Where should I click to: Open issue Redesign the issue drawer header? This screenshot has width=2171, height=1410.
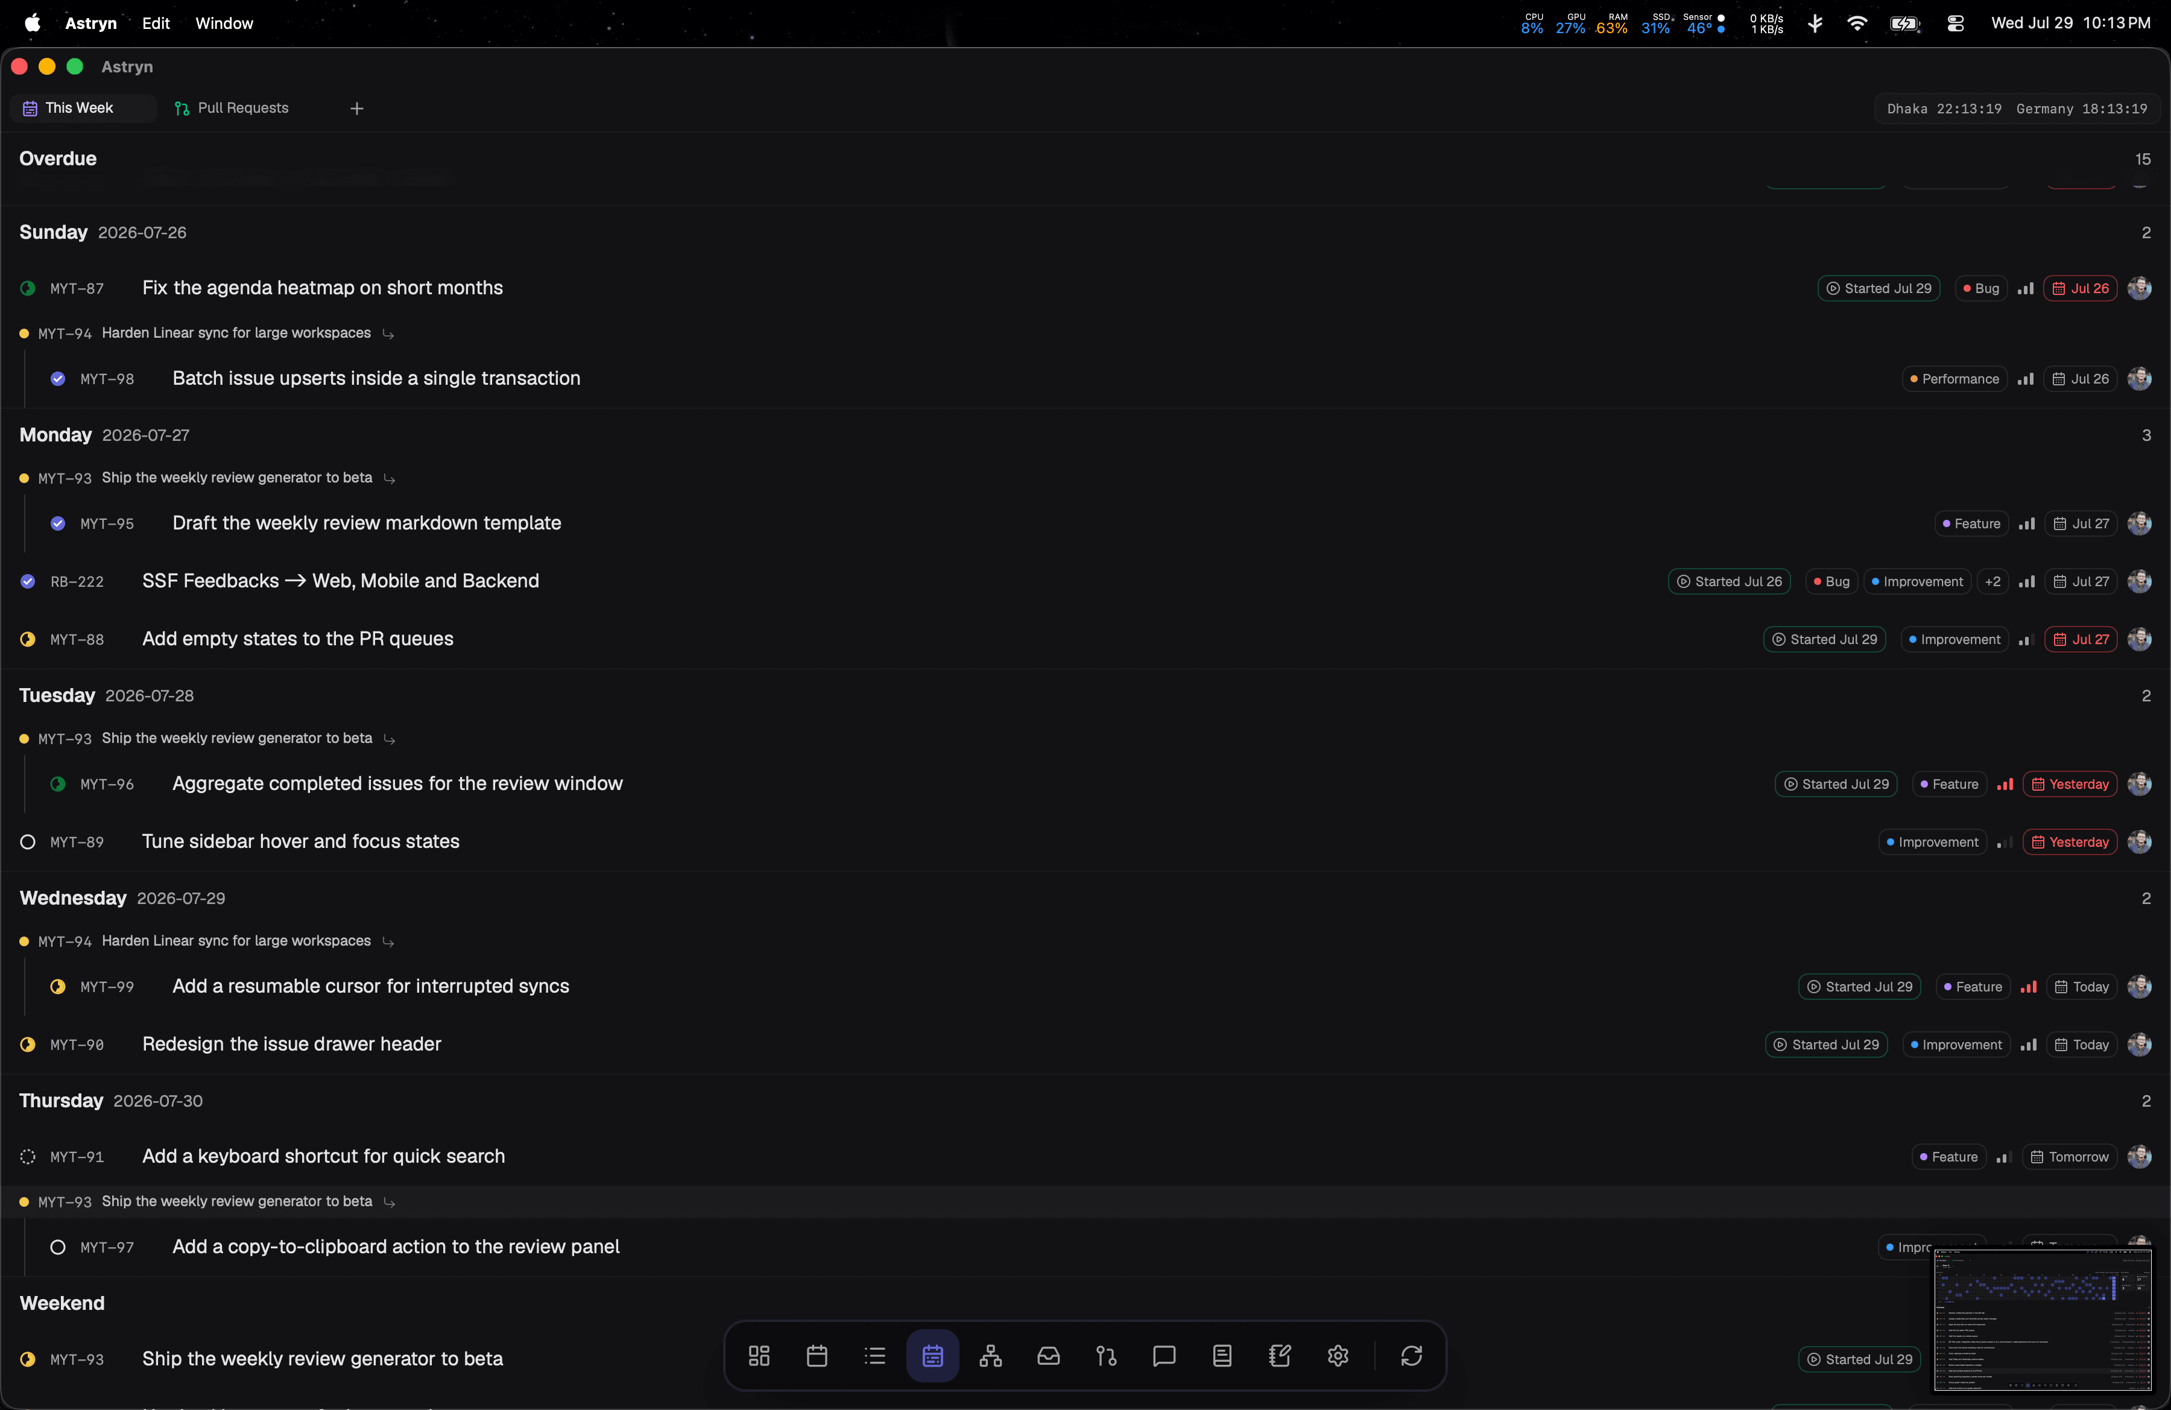click(292, 1045)
